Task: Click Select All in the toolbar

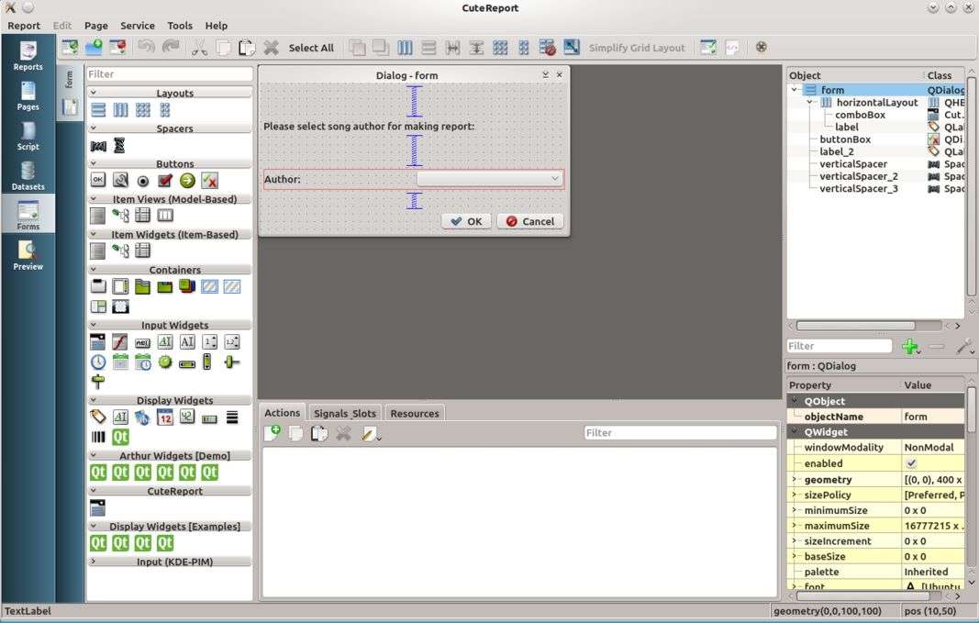Action: [311, 48]
